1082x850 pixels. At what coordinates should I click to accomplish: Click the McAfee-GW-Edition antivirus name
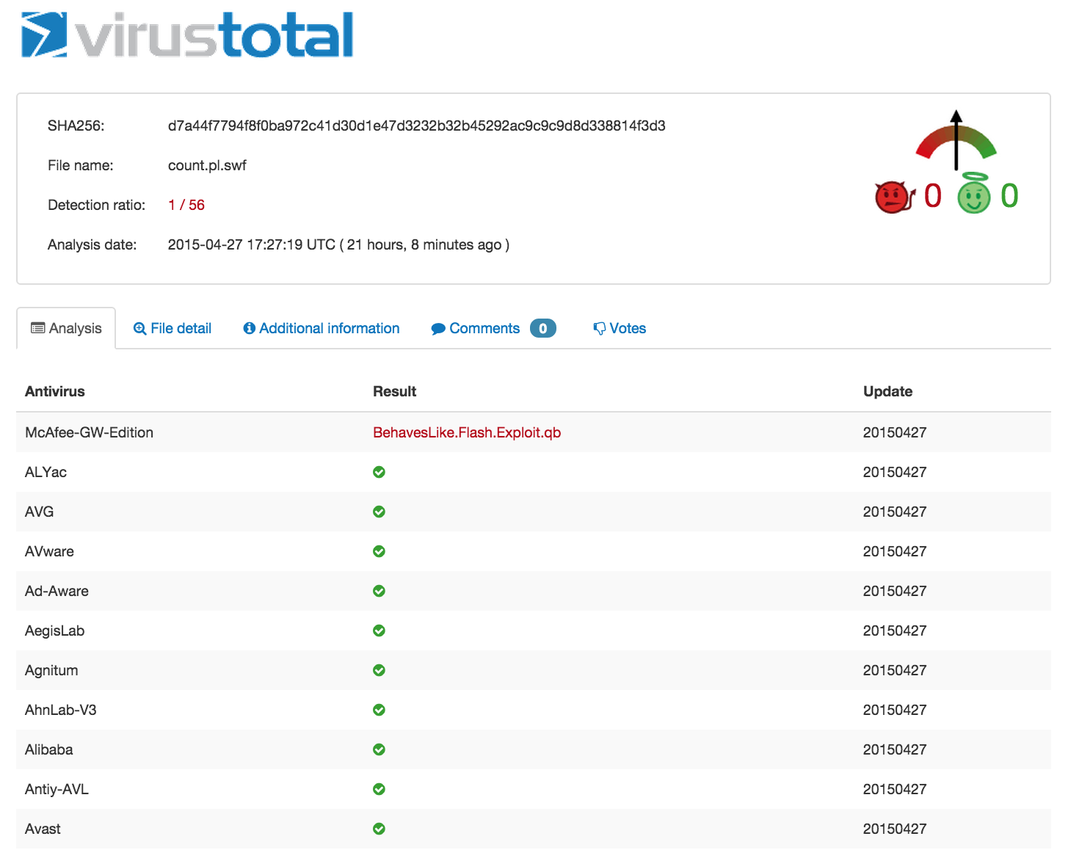pos(89,432)
